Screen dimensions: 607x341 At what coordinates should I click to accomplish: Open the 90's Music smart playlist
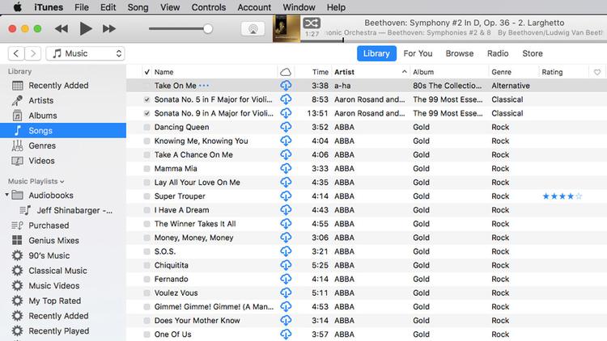point(63,255)
